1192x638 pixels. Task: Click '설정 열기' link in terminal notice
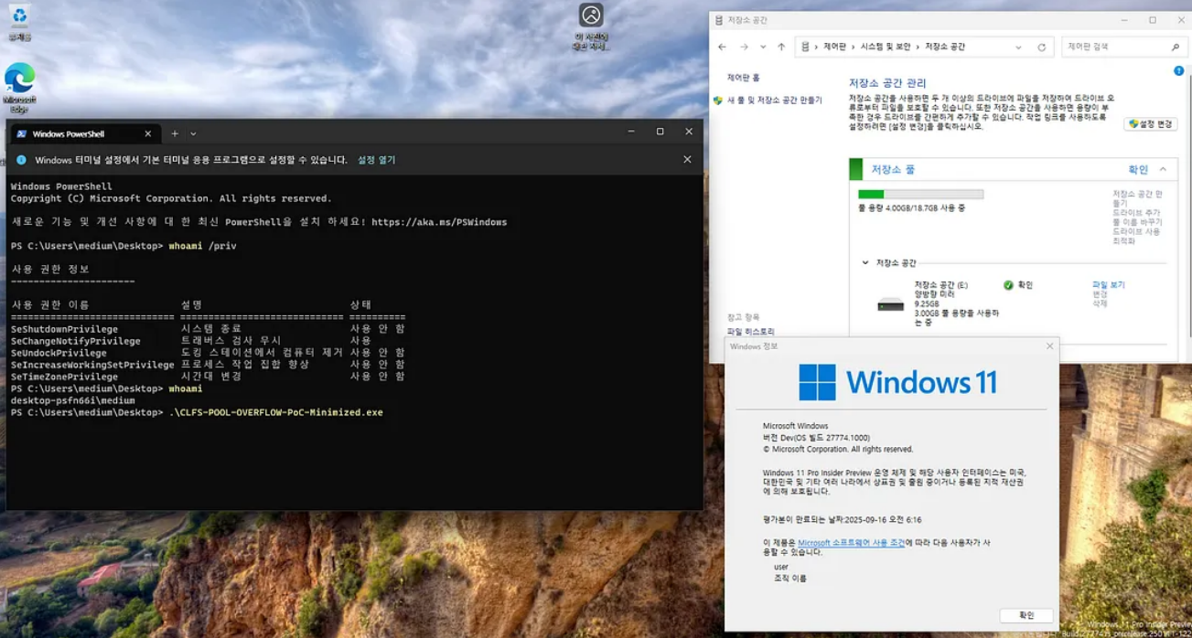coord(376,160)
